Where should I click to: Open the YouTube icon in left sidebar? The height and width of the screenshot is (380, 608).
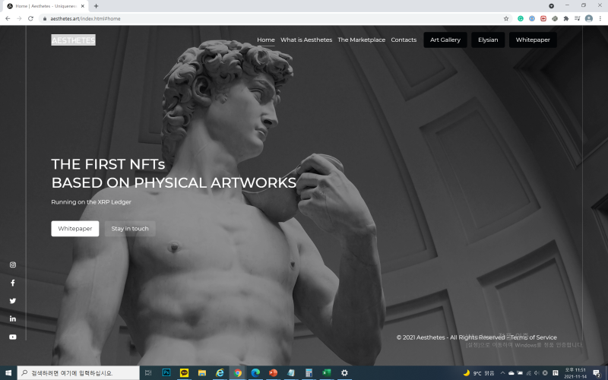tap(13, 337)
